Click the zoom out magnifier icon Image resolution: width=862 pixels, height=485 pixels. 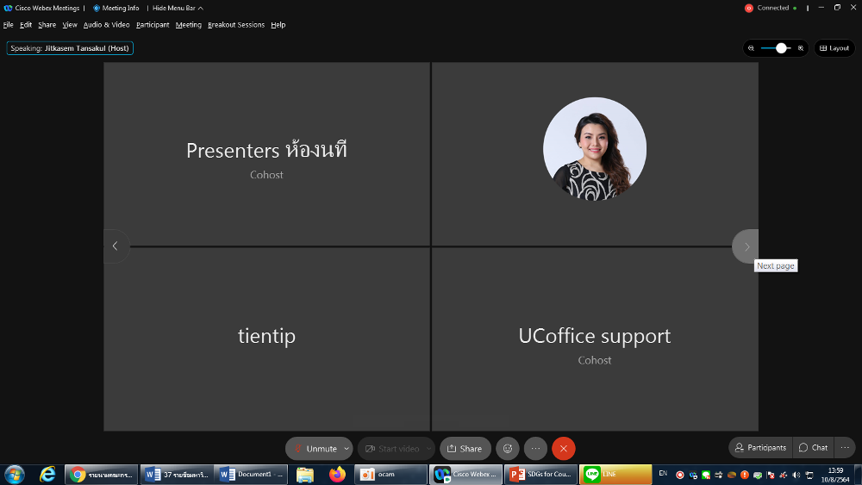[x=752, y=48]
